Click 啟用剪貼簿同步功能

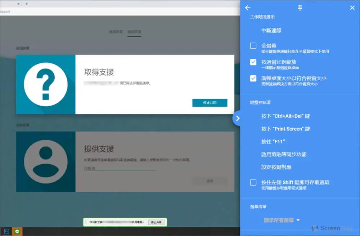pyautogui.click(x=284, y=155)
